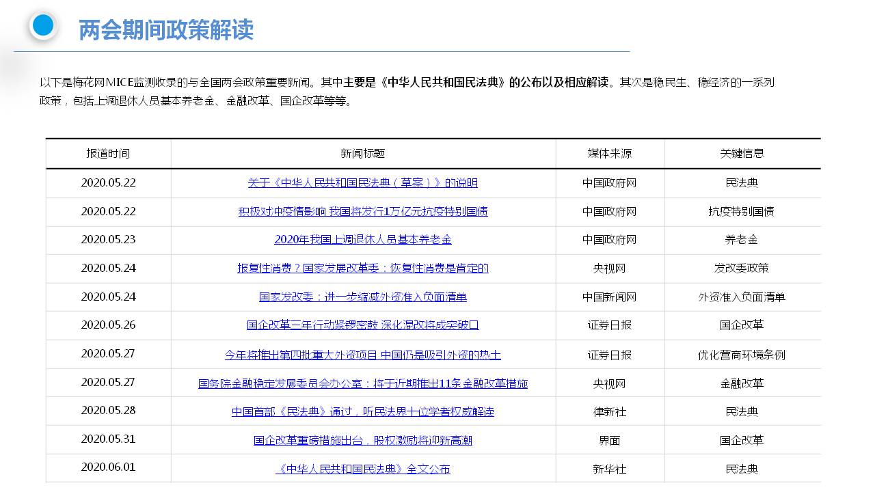Click the 国企改革重磅措施出台 headline link
The width and height of the screenshot is (875, 492).
362,441
